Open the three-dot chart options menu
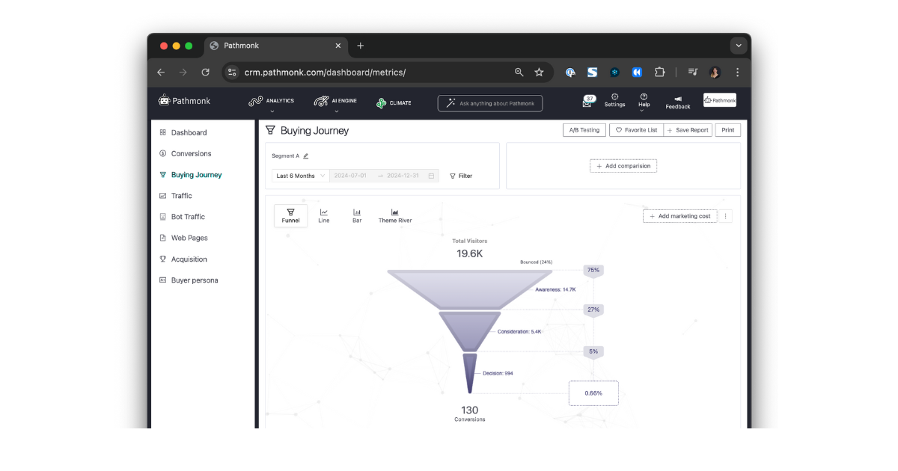898x471 pixels. tap(725, 216)
